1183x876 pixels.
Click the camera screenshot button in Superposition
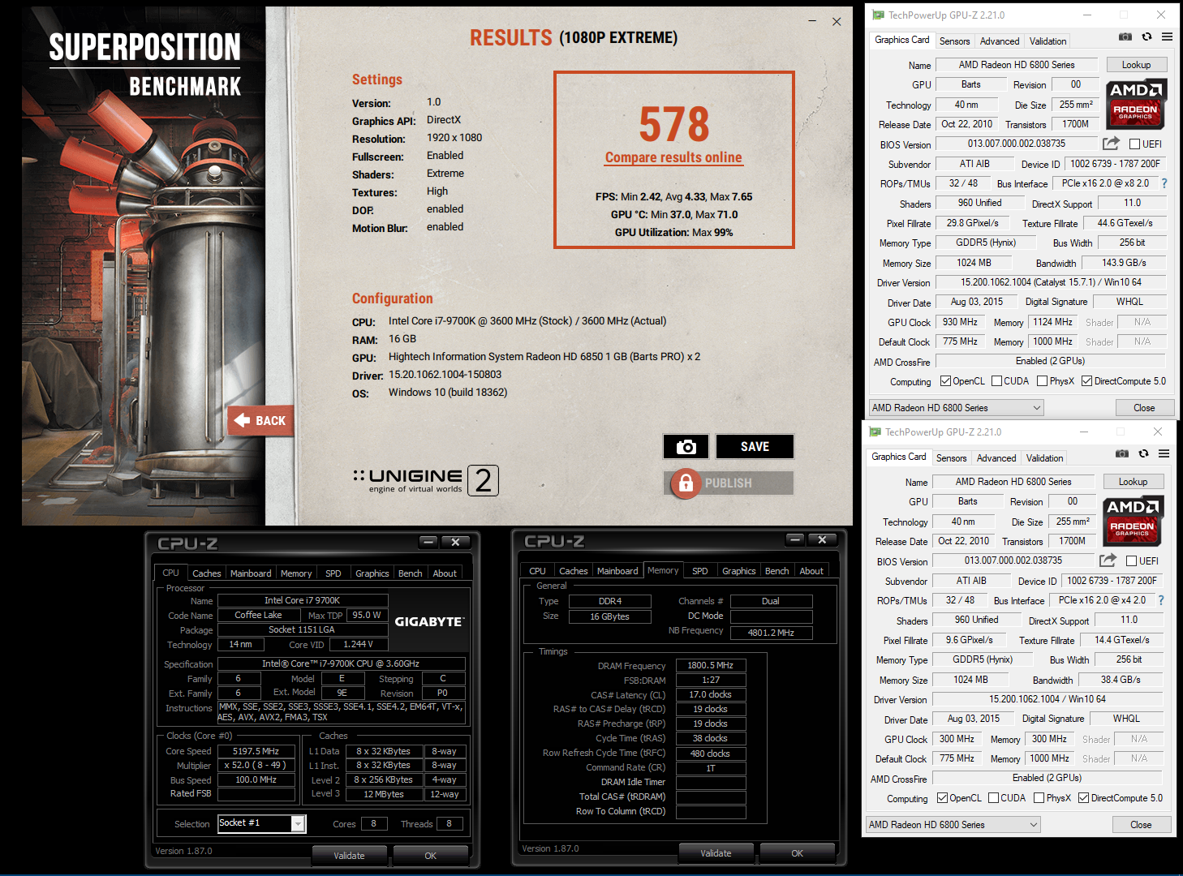tap(686, 447)
